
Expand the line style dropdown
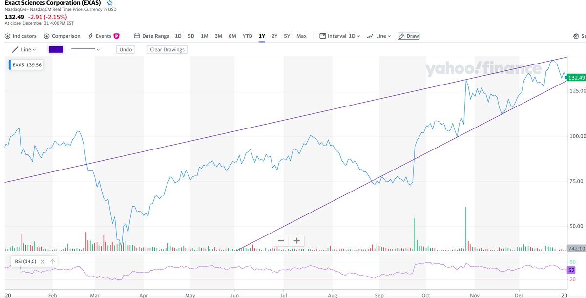(x=85, y=49)
